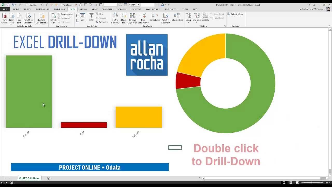332x187 pixels.
Task: Open Excel Help question mark
Action: tap(309, 5)
